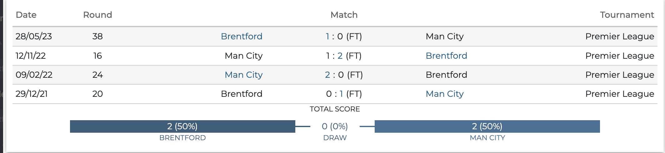The height and width of the screenshot is (153, 665).
Task: Open Brentford link in 28/05/23 match
Action: coord(242,36)
